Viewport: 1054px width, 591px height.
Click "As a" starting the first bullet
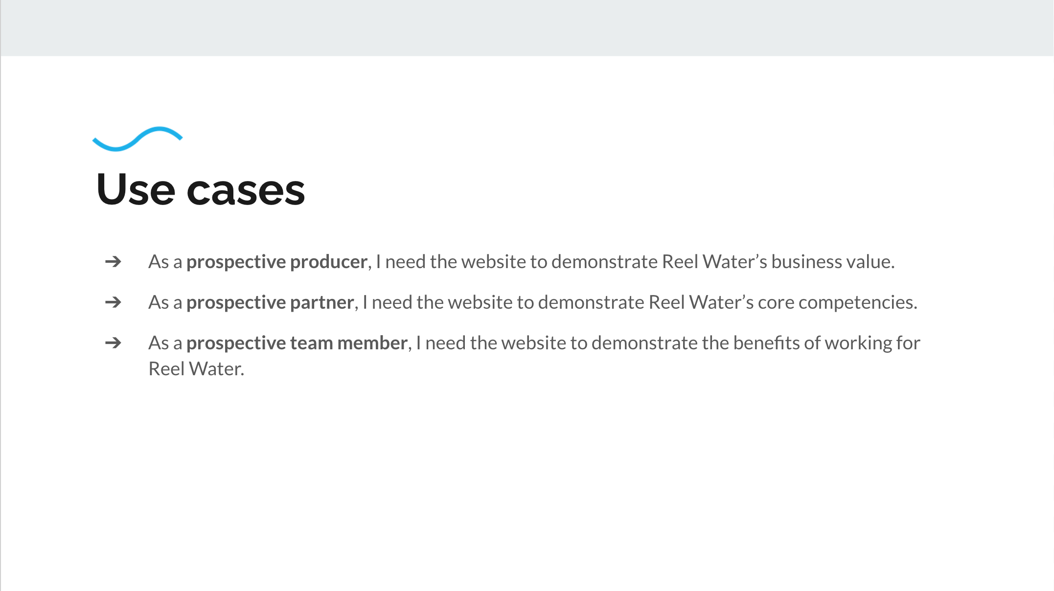(x=165, y=262)
